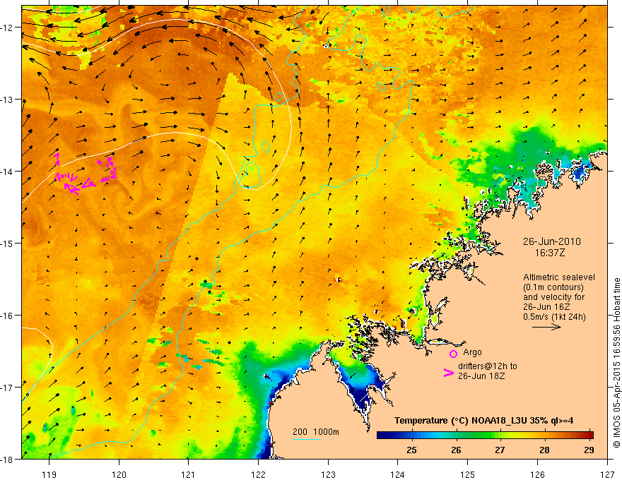Click the '200 1000m' depth label
This screenshot has width=622, height=480.
coord(316,431)
